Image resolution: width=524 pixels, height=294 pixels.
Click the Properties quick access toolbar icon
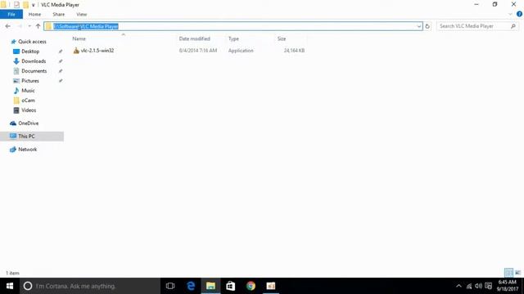(x=16, y=5)
